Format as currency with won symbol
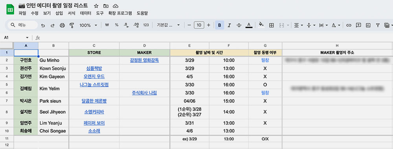Image resolution: width=393 pixels, height=149 pixels. coord(107,25)
